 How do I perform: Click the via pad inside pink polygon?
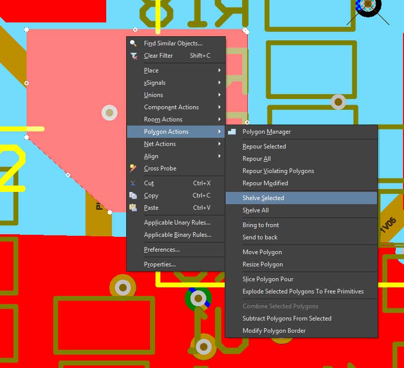[109, 113]
